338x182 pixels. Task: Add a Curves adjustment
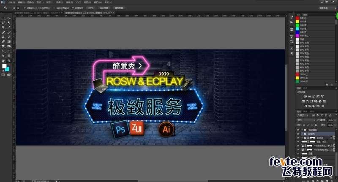tap(314, 97)
